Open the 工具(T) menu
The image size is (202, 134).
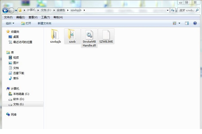45,17
